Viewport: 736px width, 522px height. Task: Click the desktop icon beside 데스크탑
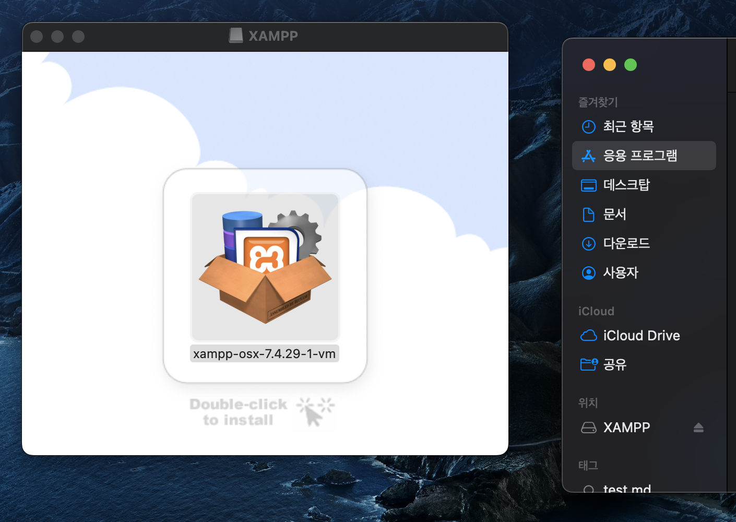coord(589,185)
